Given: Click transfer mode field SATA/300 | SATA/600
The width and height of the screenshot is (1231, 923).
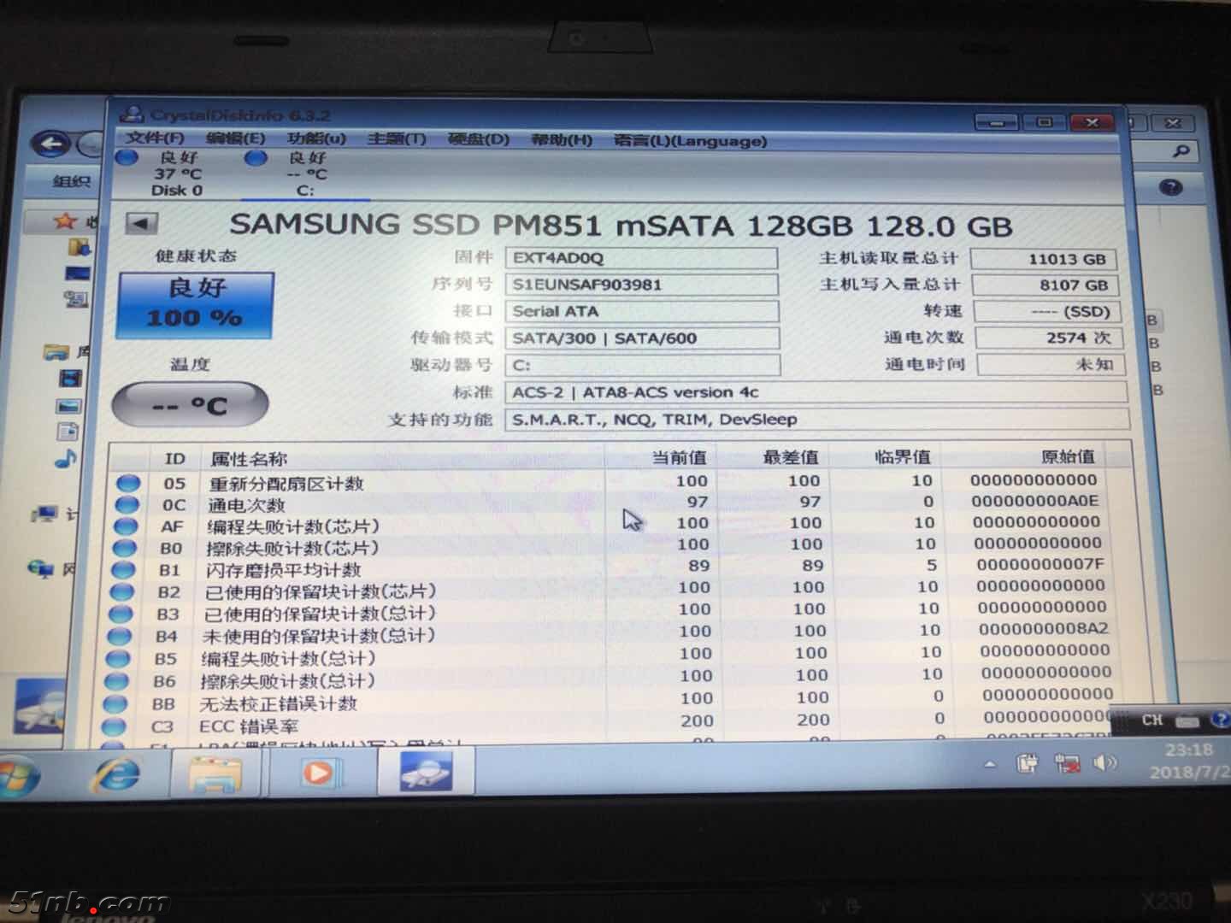Looking at the screenshot, I should [x=643, y=338].
